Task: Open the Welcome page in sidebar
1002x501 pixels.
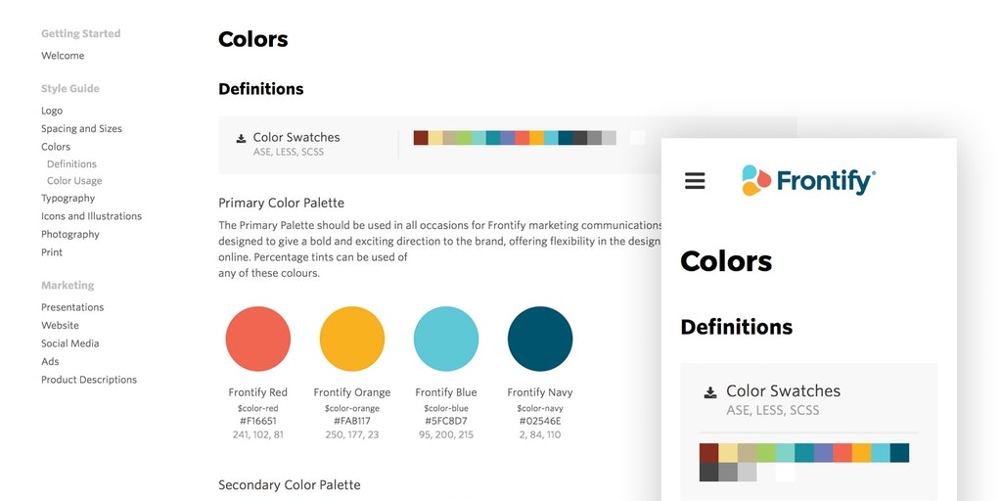Action: tap(63, 56)
